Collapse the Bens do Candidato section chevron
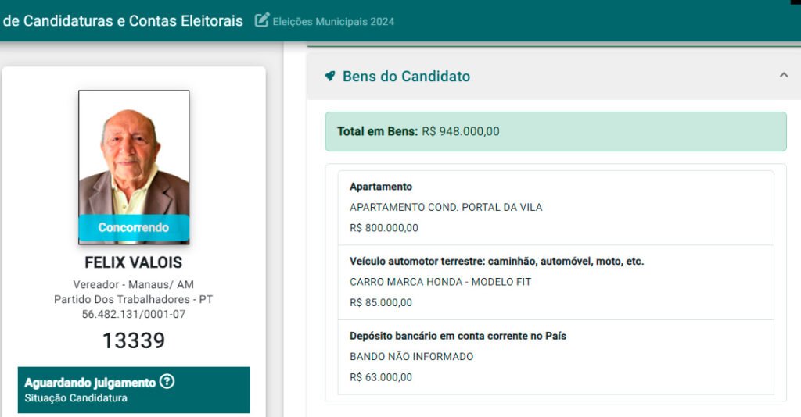 tap(784, 75)
